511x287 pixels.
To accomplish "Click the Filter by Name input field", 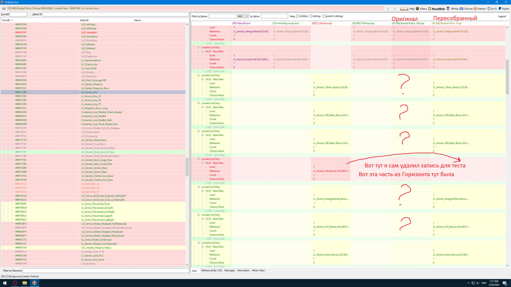I will point(222,16).
